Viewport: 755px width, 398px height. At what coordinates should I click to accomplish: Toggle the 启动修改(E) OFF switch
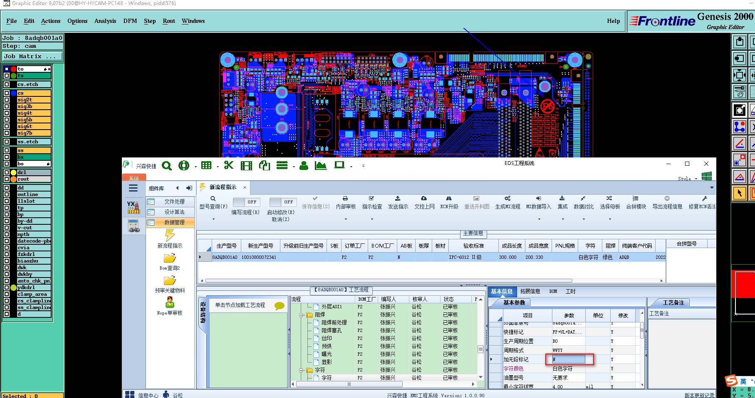click(x=282, y=202)
